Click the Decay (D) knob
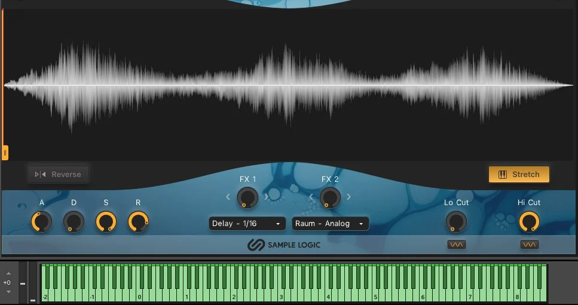Viewport: 578px width, 305px height. point(74,222)
